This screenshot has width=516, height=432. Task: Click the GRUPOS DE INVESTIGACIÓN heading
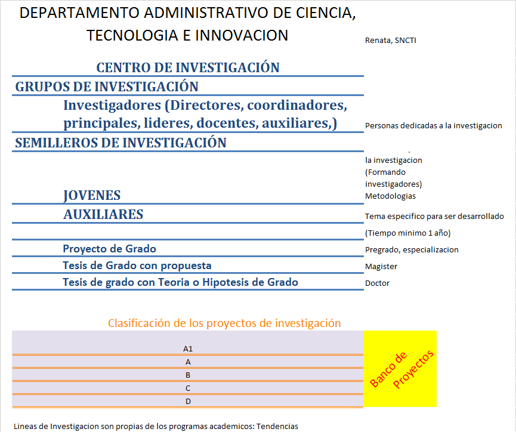(107, 87)
